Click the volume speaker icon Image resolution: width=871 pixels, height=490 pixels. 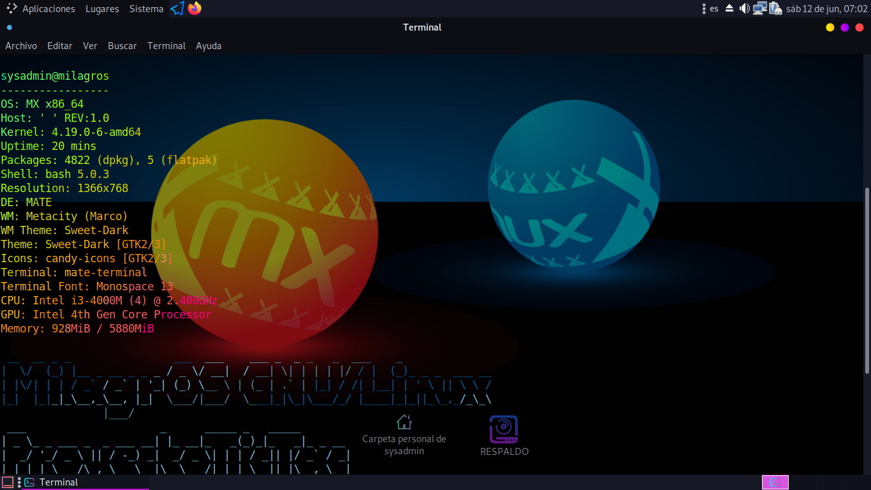tap(744, 8)
